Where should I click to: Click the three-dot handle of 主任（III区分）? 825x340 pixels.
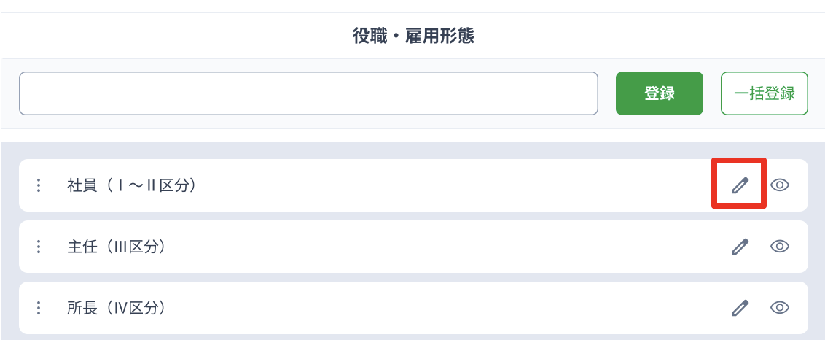(x=39, y=246)
